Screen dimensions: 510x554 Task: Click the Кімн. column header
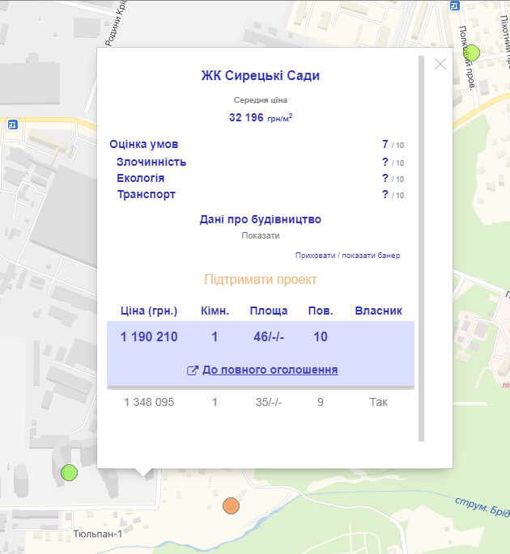click(215, 311)
